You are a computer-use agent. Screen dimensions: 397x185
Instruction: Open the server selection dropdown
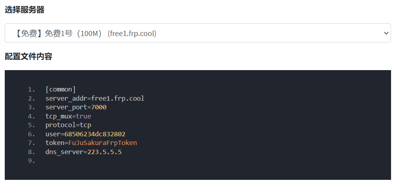click(x=197, y=33)
